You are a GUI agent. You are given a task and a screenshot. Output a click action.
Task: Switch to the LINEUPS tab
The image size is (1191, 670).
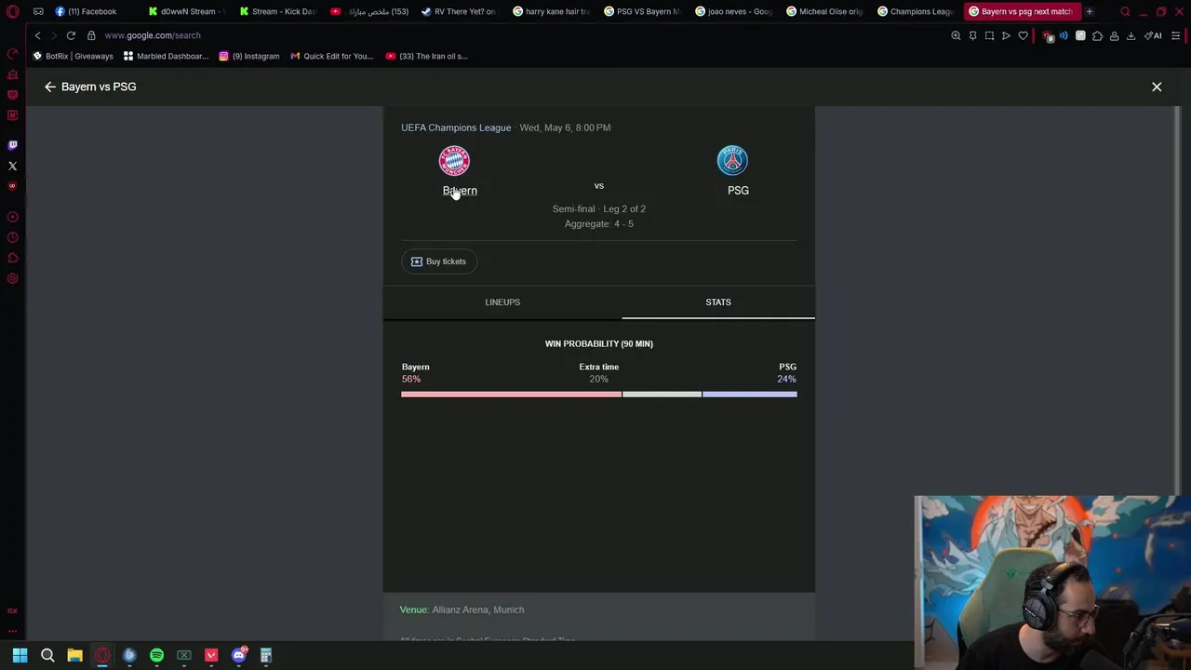(x=502, y=302)
